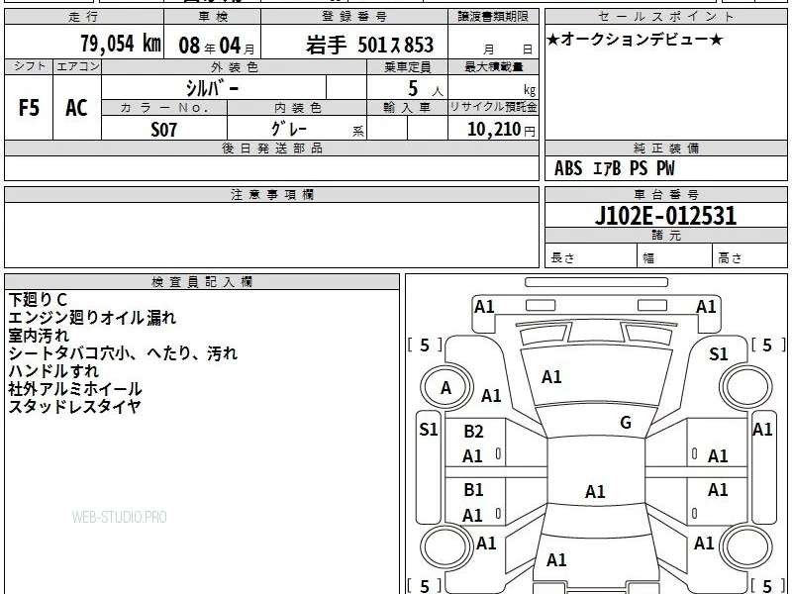Click the B2 damage mark on the car diagram

click(x=473, y=432)
